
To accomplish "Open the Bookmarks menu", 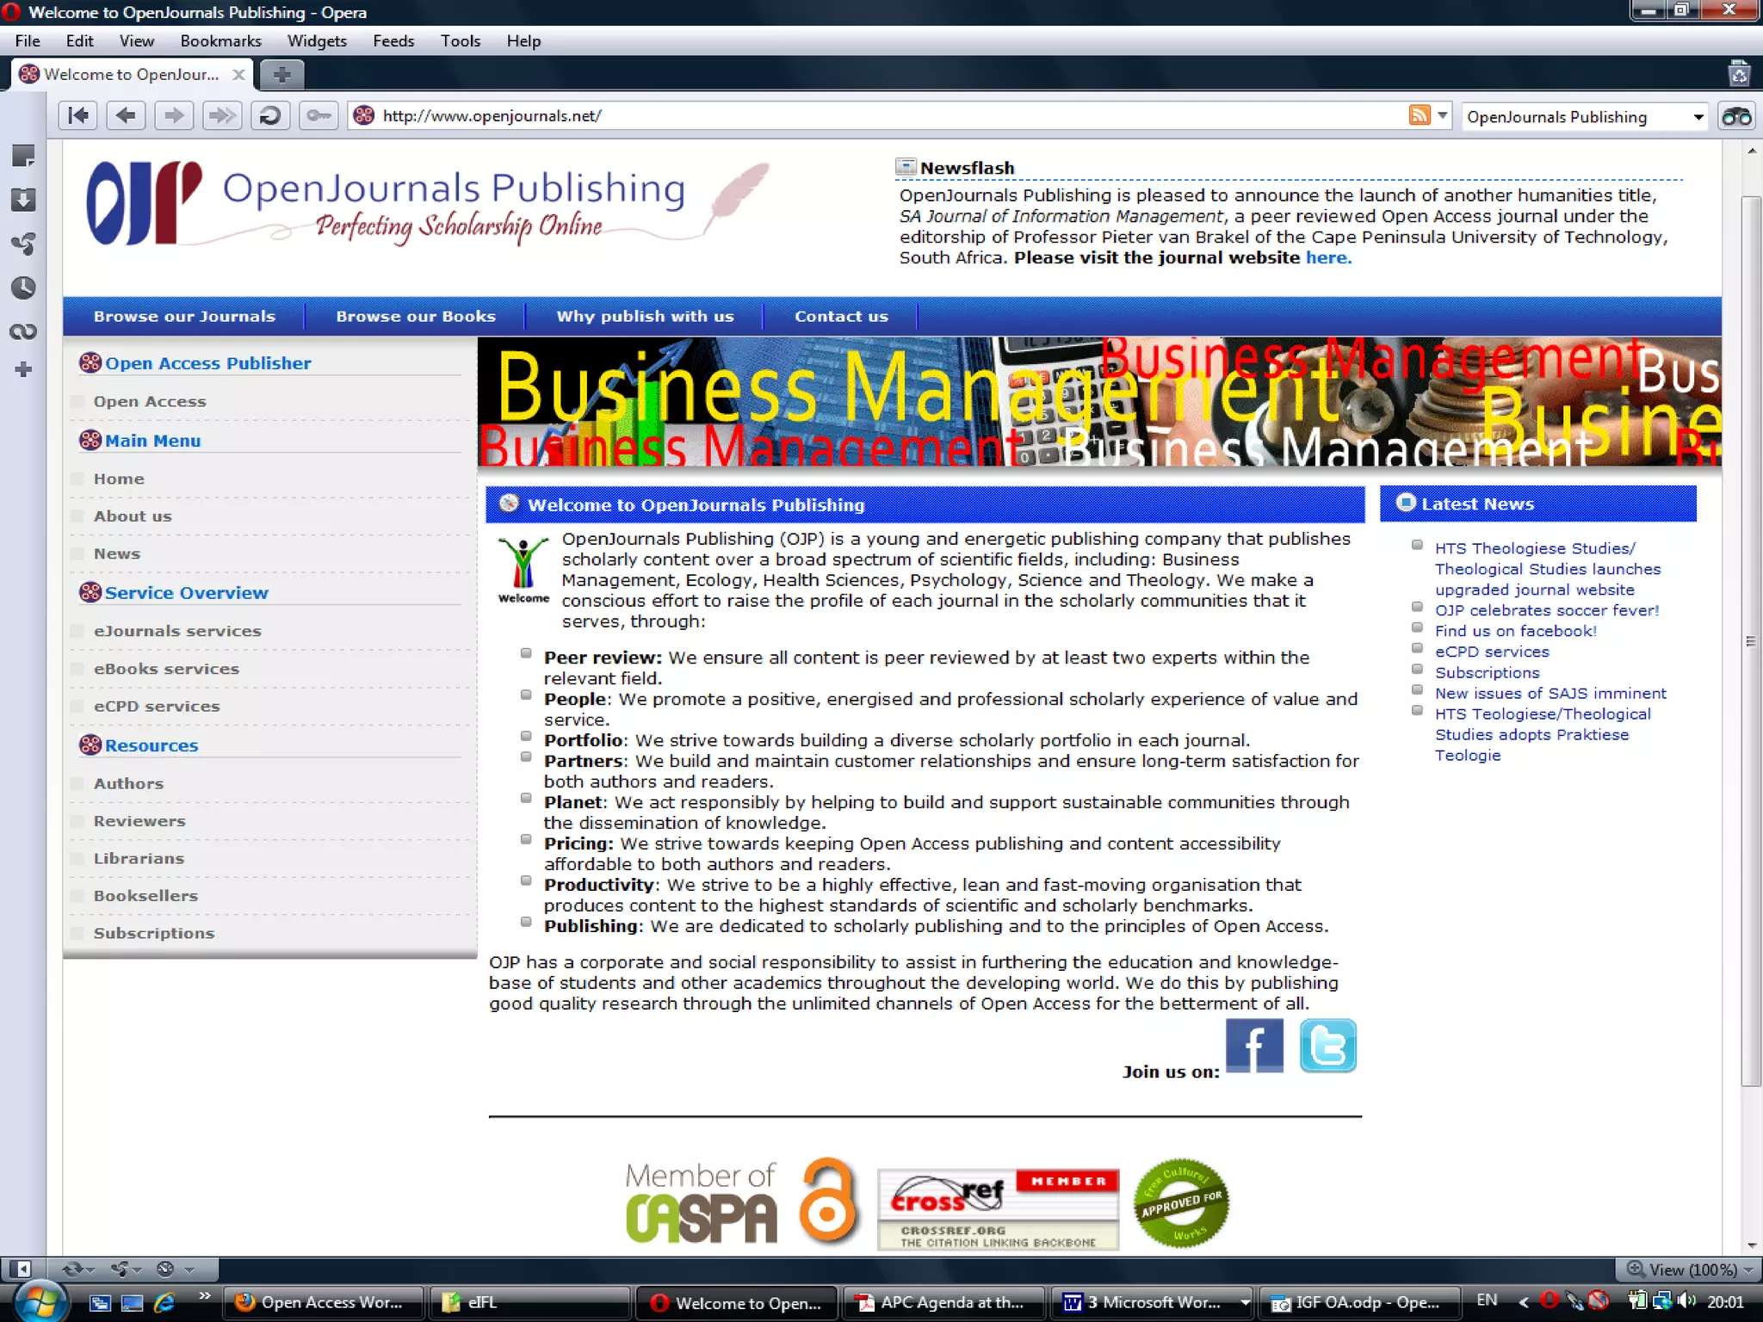I will coord(220,40).
